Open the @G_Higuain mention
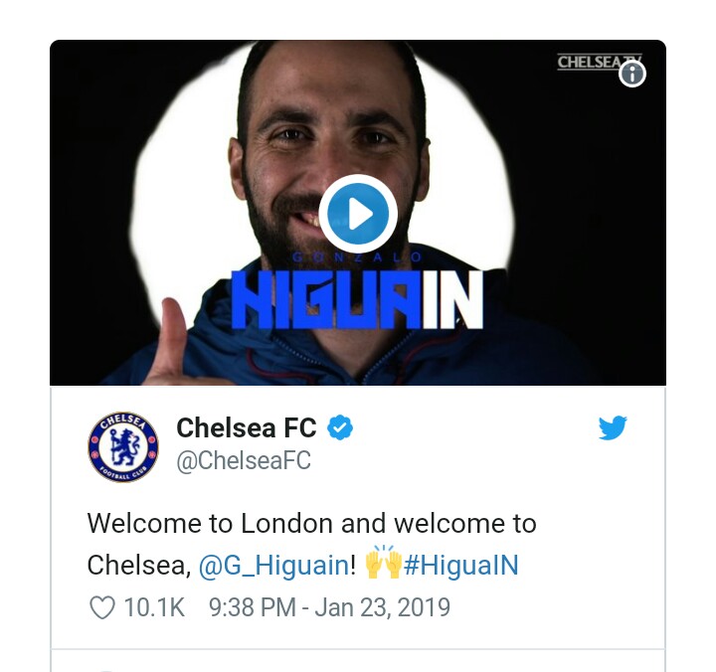 click(273, 565)
